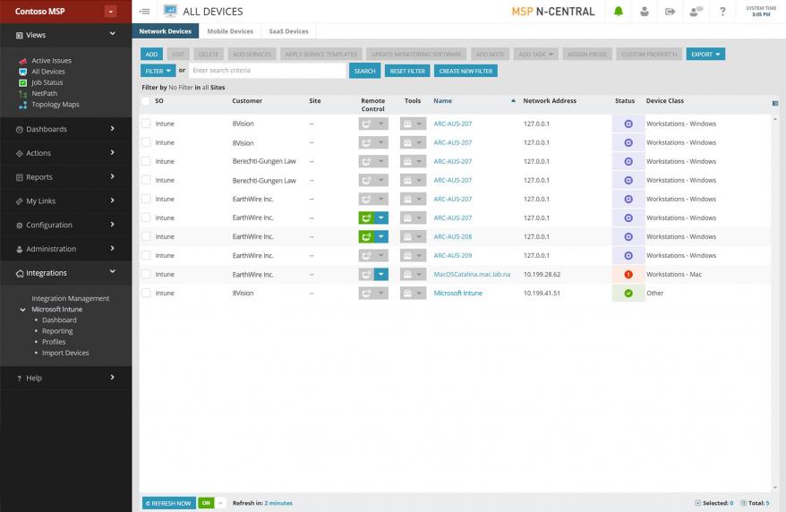Click the green status icon for Microsoft Intune

tap(628, 293)
